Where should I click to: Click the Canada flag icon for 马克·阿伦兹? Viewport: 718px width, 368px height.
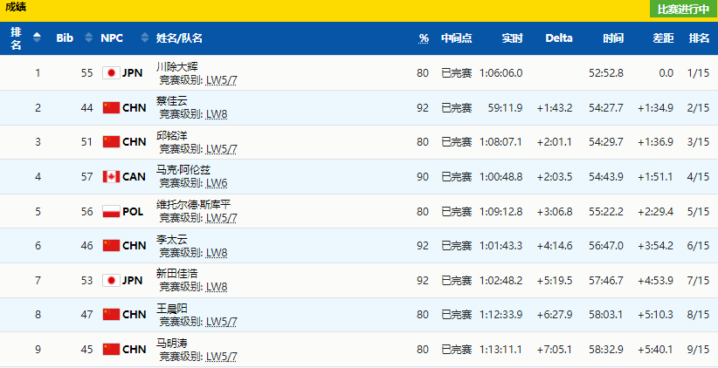[x=111, y=177]
